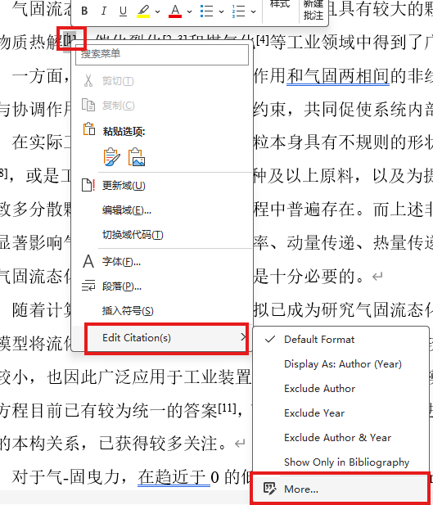Open numbering style dropdown
Screen dimensions: 433x505
(x=254, y=11)
